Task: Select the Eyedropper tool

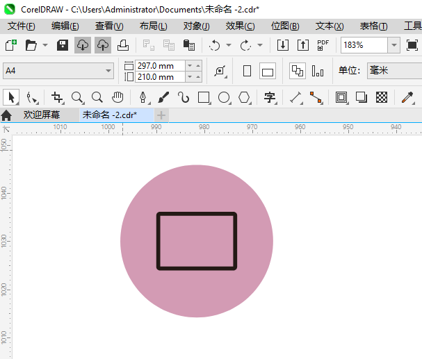Action: tap(407, 97)
